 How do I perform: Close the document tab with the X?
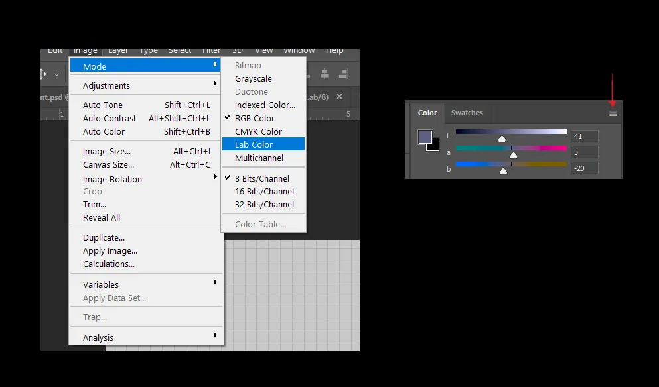pos(339,97)
